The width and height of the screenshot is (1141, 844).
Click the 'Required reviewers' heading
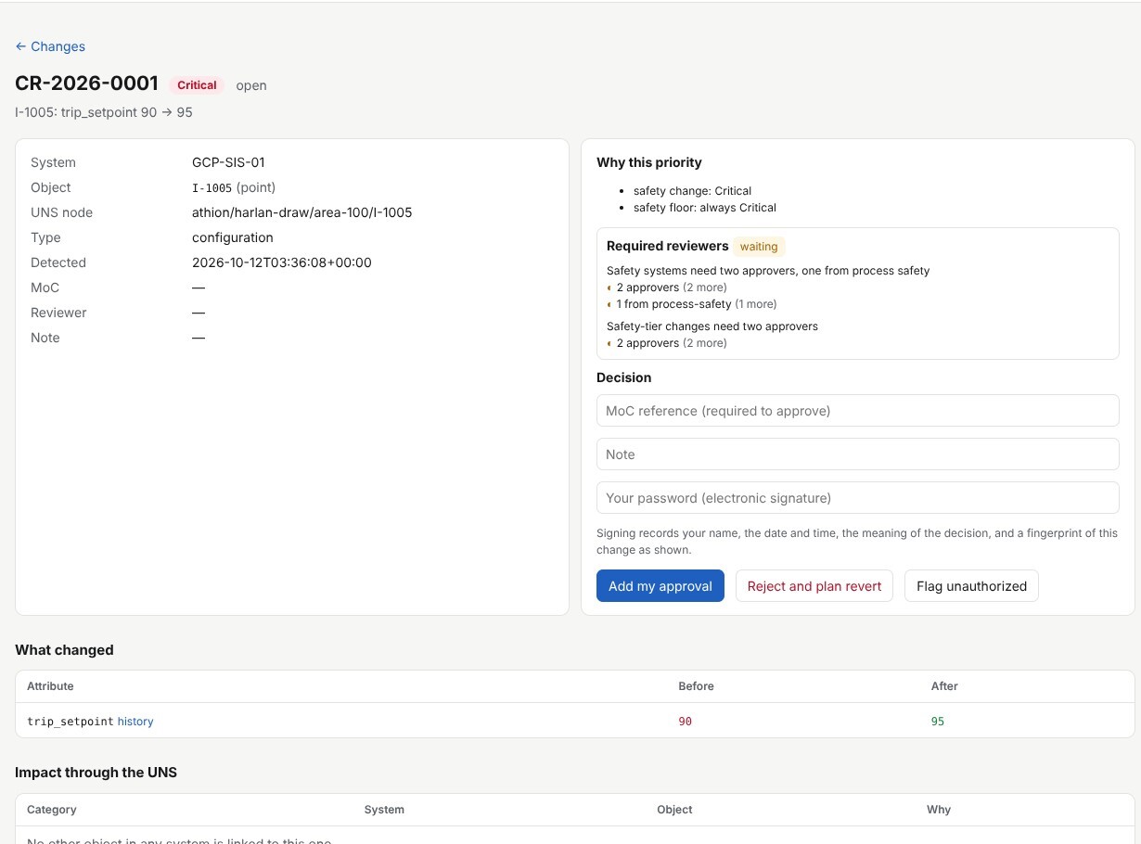pos(667,246)
